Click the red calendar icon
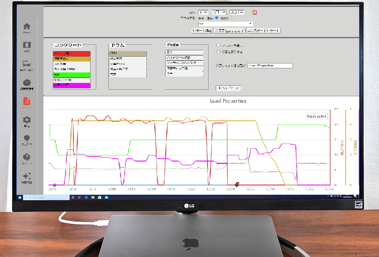This screenshot has height=257, width=379. [x=255, y=12]
